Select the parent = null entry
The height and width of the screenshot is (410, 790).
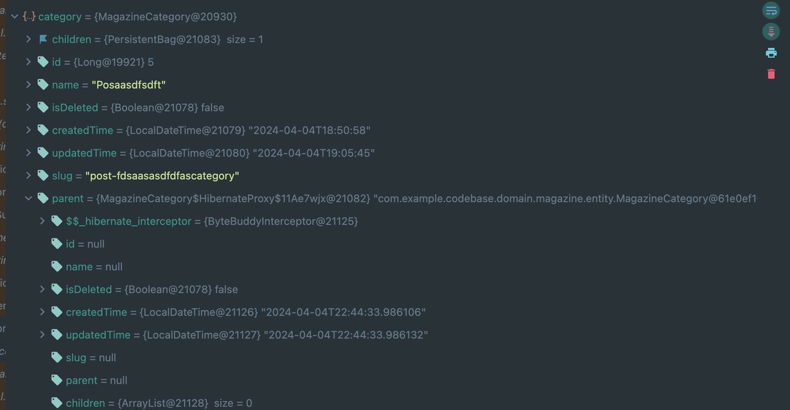(96, 379)
